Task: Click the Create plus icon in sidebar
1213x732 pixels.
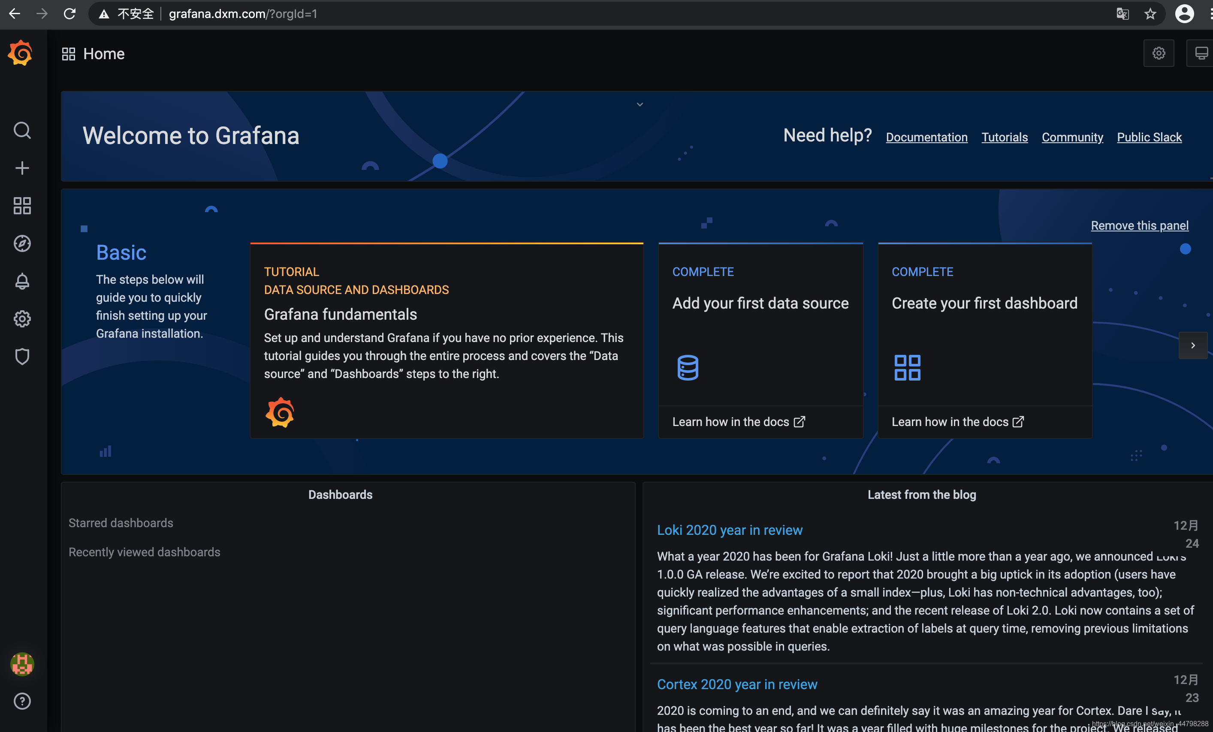Action: pos(22,168)
